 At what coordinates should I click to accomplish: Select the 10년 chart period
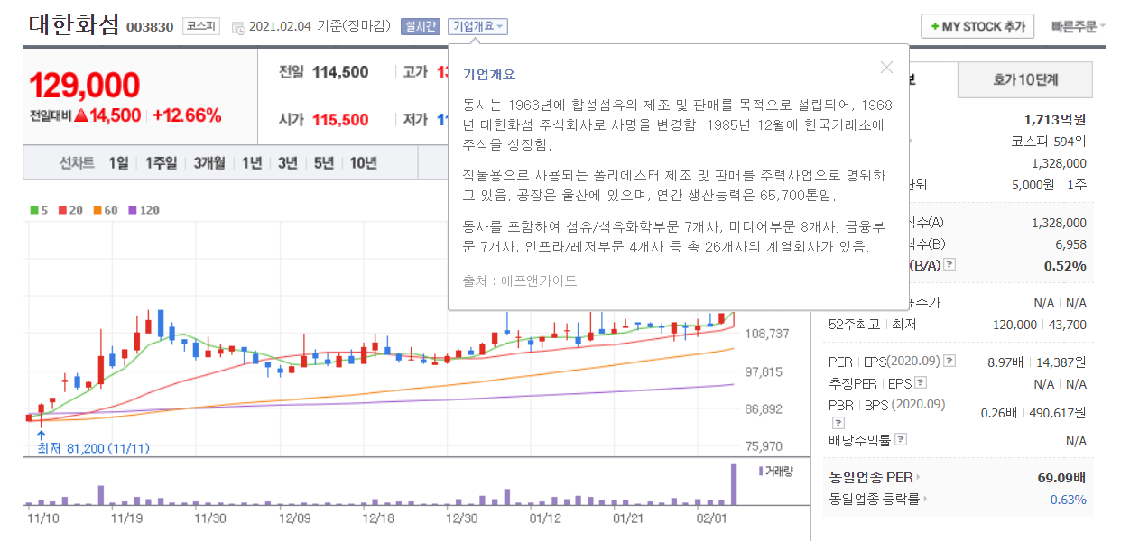click(363, 163)
